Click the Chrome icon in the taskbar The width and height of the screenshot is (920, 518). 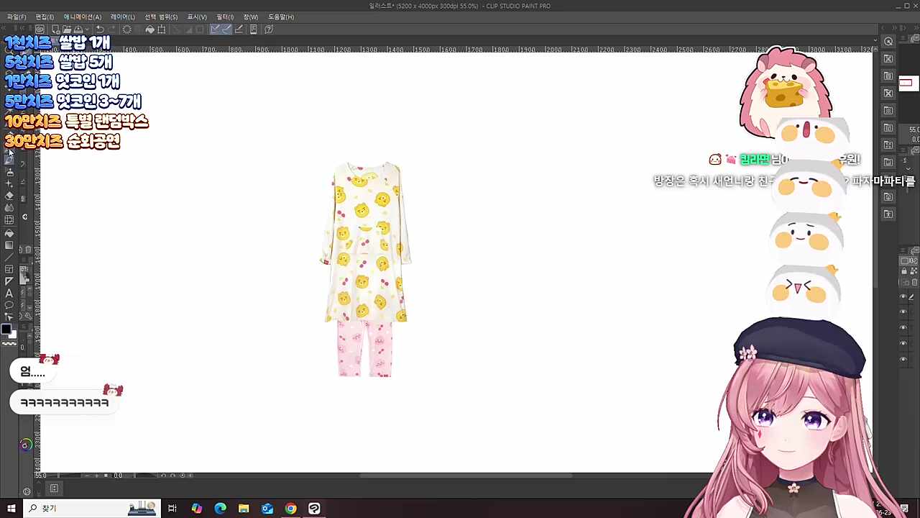click(x=290, y=509)
